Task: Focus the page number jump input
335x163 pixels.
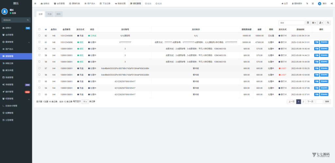Action: tap(319, 102)
